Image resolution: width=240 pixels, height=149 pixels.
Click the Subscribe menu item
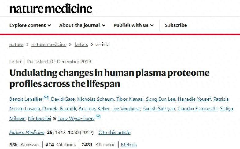click(176, 25)
